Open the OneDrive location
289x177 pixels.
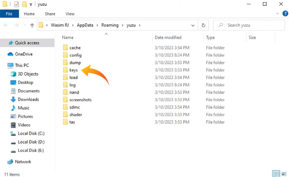24,54
